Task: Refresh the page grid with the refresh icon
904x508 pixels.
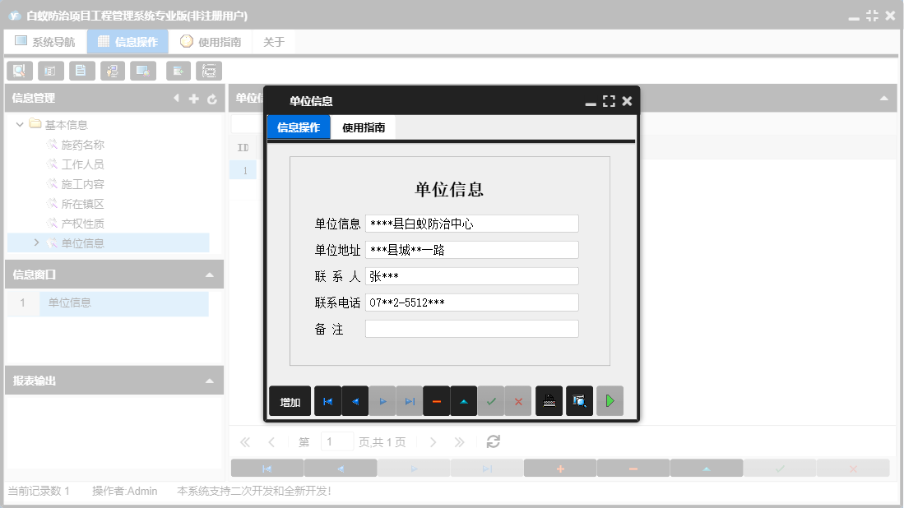Action: point(492,441)
